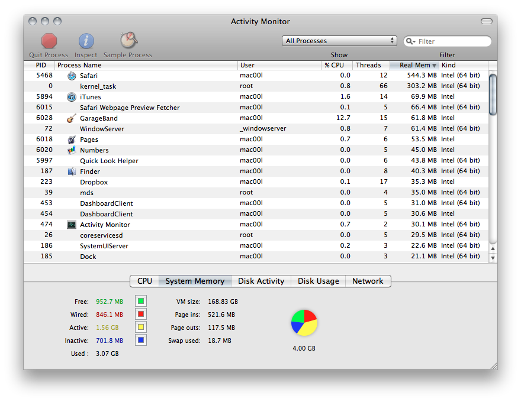Click the Finder face icon
This screenshot has width=521, height=402.
click(72, 171)
